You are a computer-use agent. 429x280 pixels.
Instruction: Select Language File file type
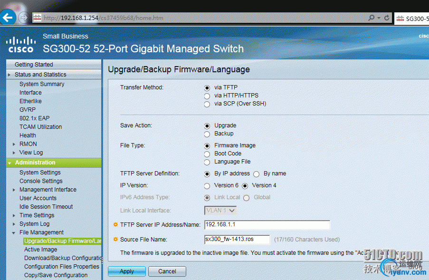coord(207,162)
